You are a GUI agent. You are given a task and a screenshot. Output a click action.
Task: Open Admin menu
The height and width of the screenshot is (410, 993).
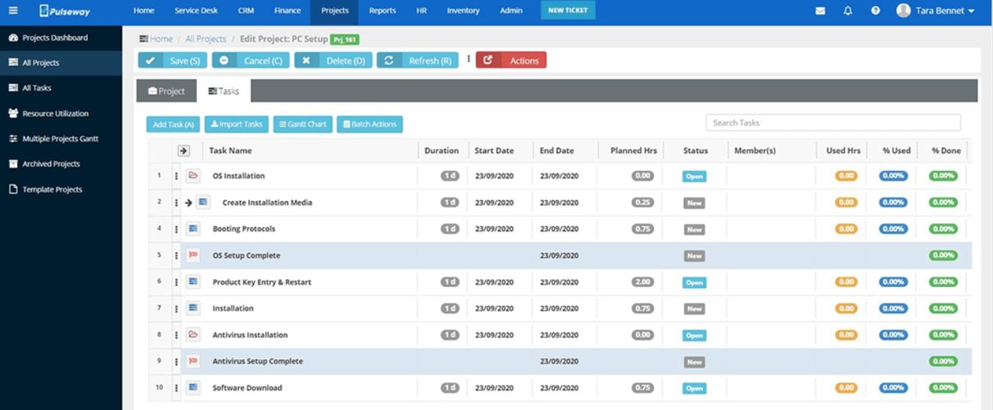pos(511,10)
